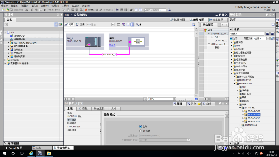Click the search-in-project input field
The height and width of the screenshot is (157, 279).
pyautogui.click(x=155, y=10)
